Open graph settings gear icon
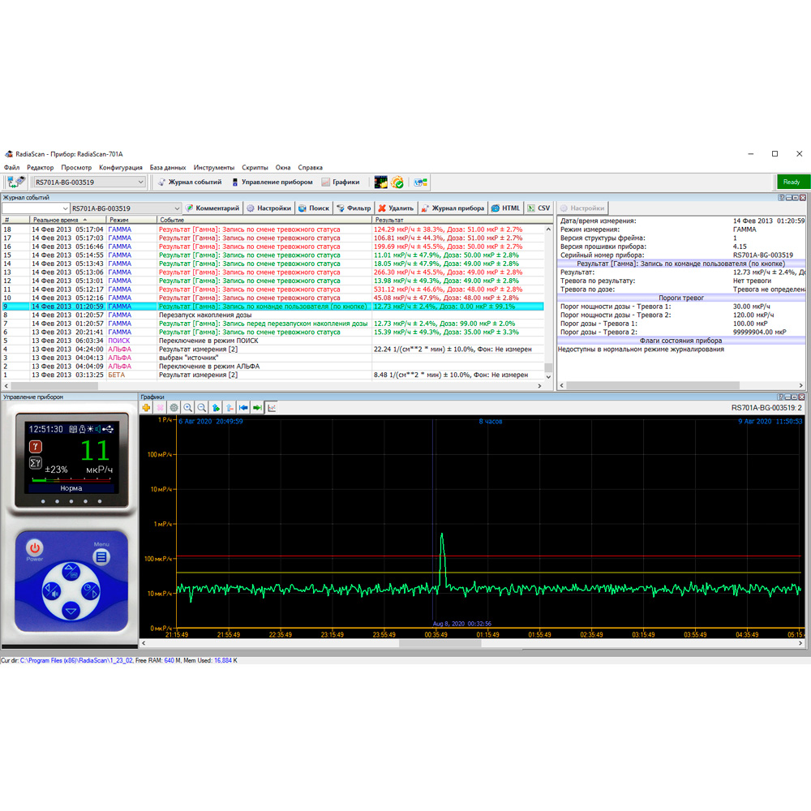The height and width of the screenshot is (811, 811). coord(174,408)
